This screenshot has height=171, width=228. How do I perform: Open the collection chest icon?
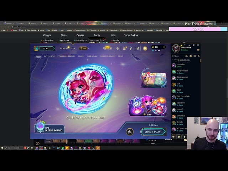coord(124,48)
